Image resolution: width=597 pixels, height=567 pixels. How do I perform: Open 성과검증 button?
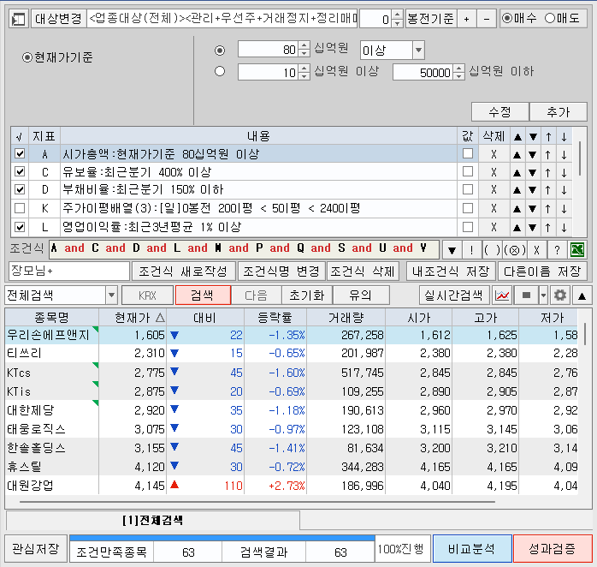pos(553,549)
